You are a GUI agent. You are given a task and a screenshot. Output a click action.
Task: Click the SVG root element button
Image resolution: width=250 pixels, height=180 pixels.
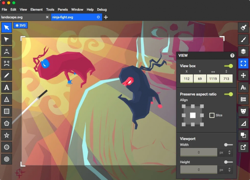21,26
